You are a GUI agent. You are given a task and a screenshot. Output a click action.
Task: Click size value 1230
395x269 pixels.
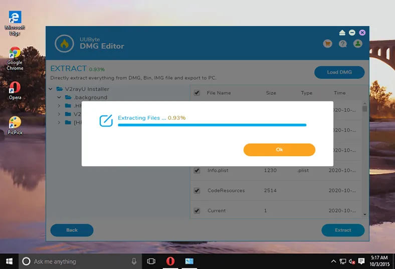point(270,170)
